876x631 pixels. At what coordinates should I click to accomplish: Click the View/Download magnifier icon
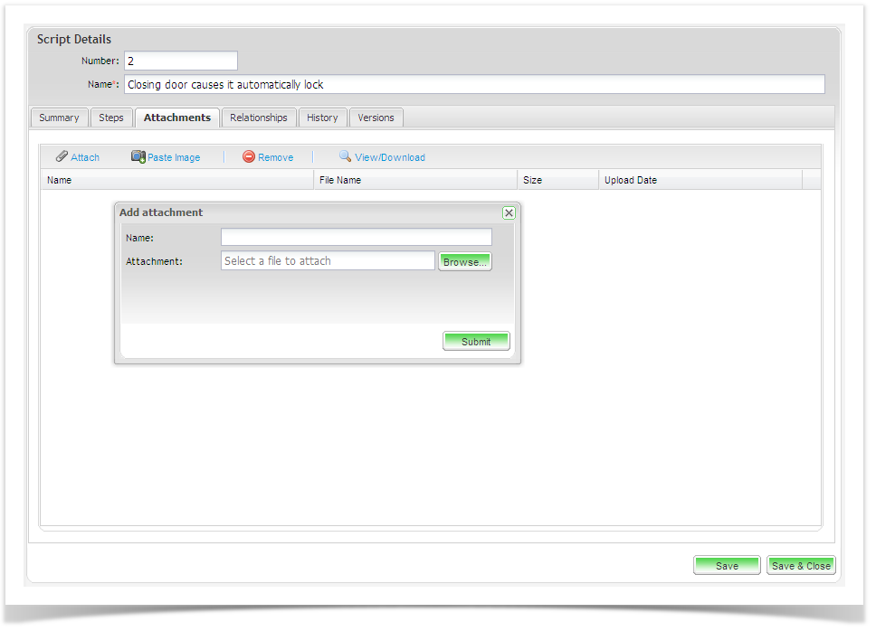pyautogui.click(x=345, y=156)
